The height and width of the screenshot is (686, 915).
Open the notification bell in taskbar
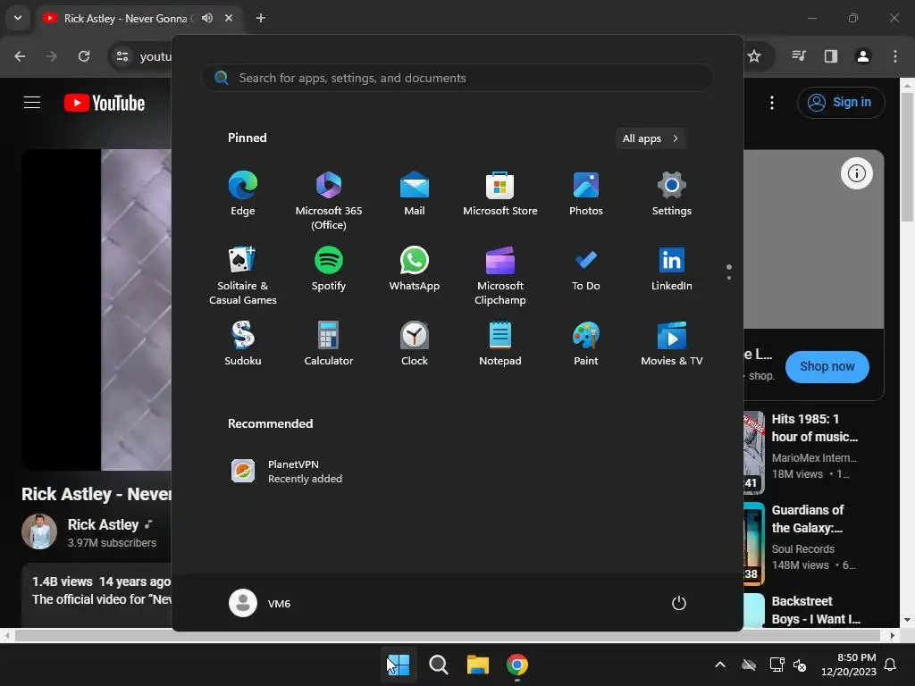pos(891,665)
